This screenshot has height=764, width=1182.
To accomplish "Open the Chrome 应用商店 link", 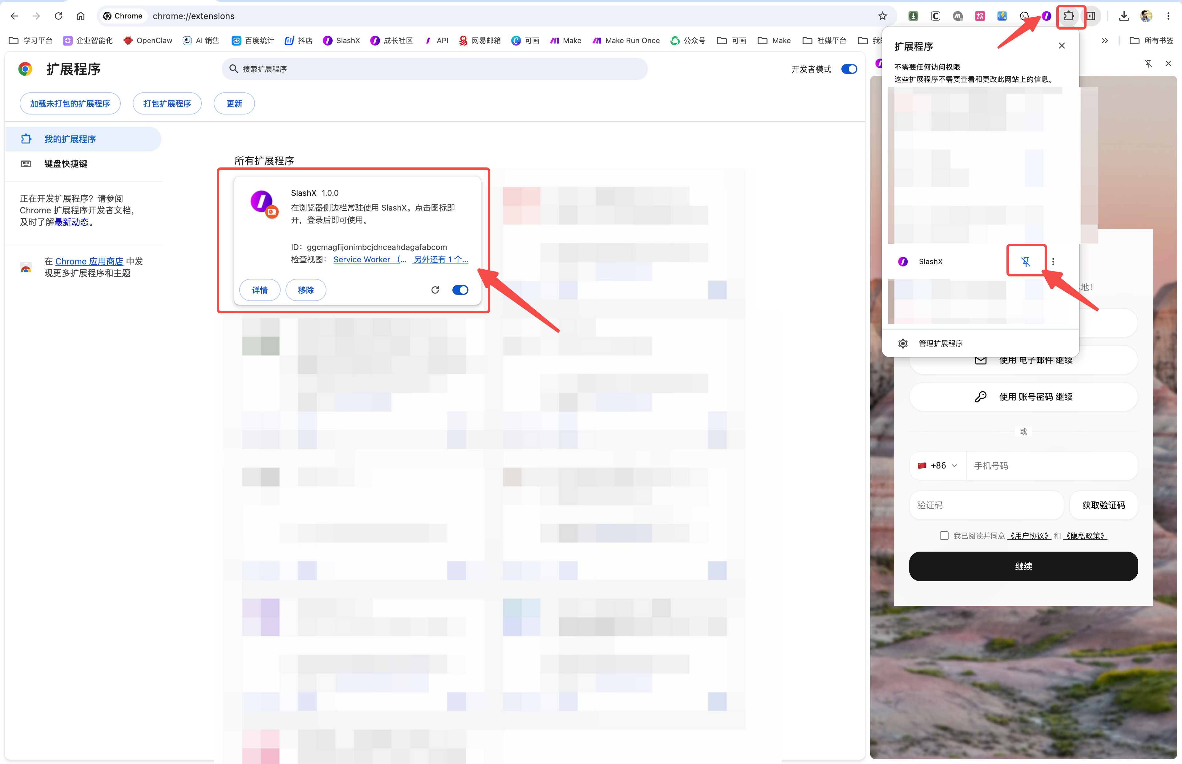I will (x=89, y=261).
